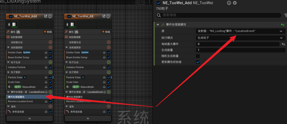Disable Particle State module in NE_TuoWei_Add
This screenshot has height=124, width=287.
[50, 77]
